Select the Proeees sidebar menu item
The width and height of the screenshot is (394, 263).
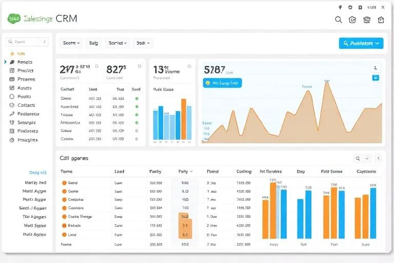[x=26, y=79]
